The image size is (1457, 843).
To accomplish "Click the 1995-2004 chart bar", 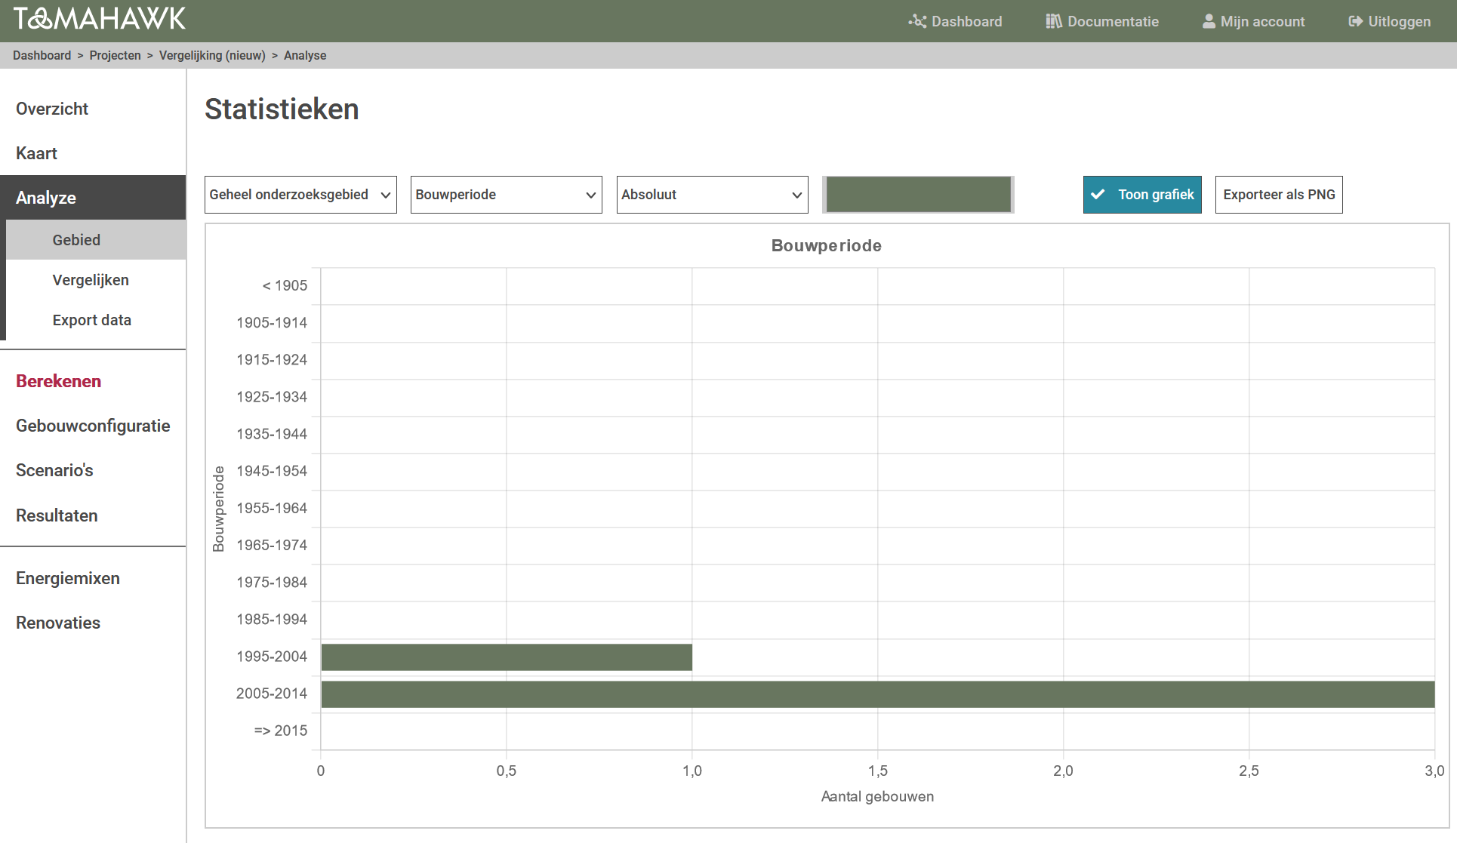I will click(x=507, y=657).
